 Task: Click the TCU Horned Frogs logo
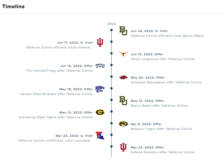pos(100,66)
